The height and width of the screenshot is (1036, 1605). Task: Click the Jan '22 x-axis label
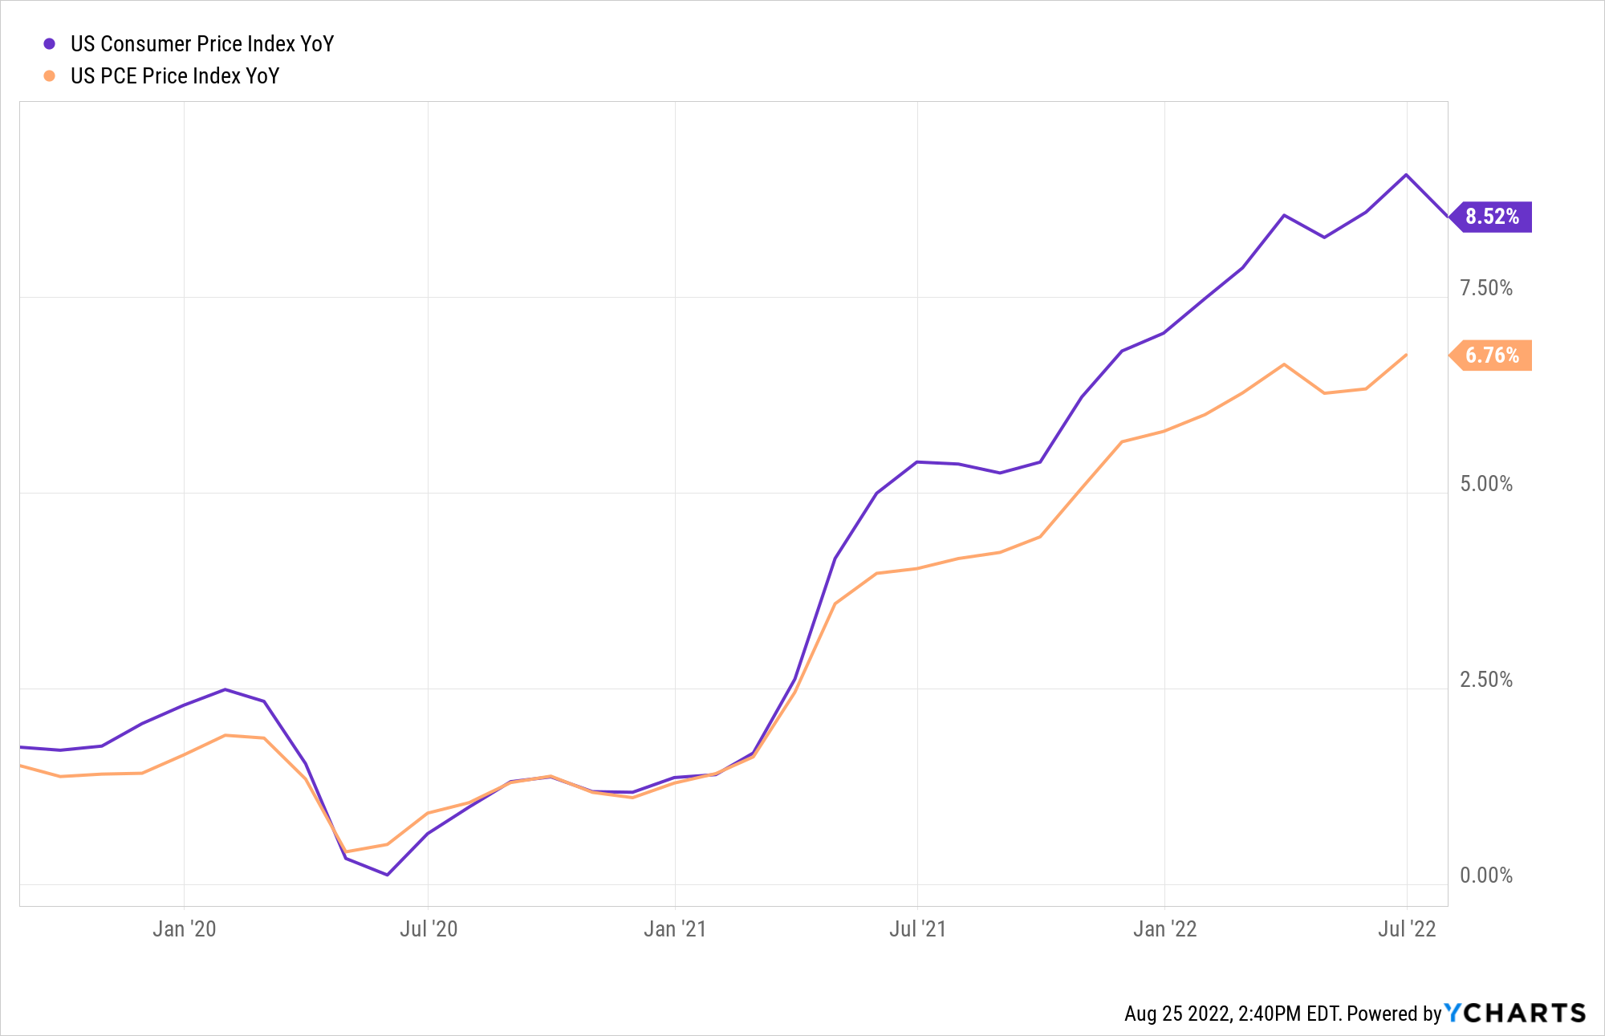click(1164, 929)
